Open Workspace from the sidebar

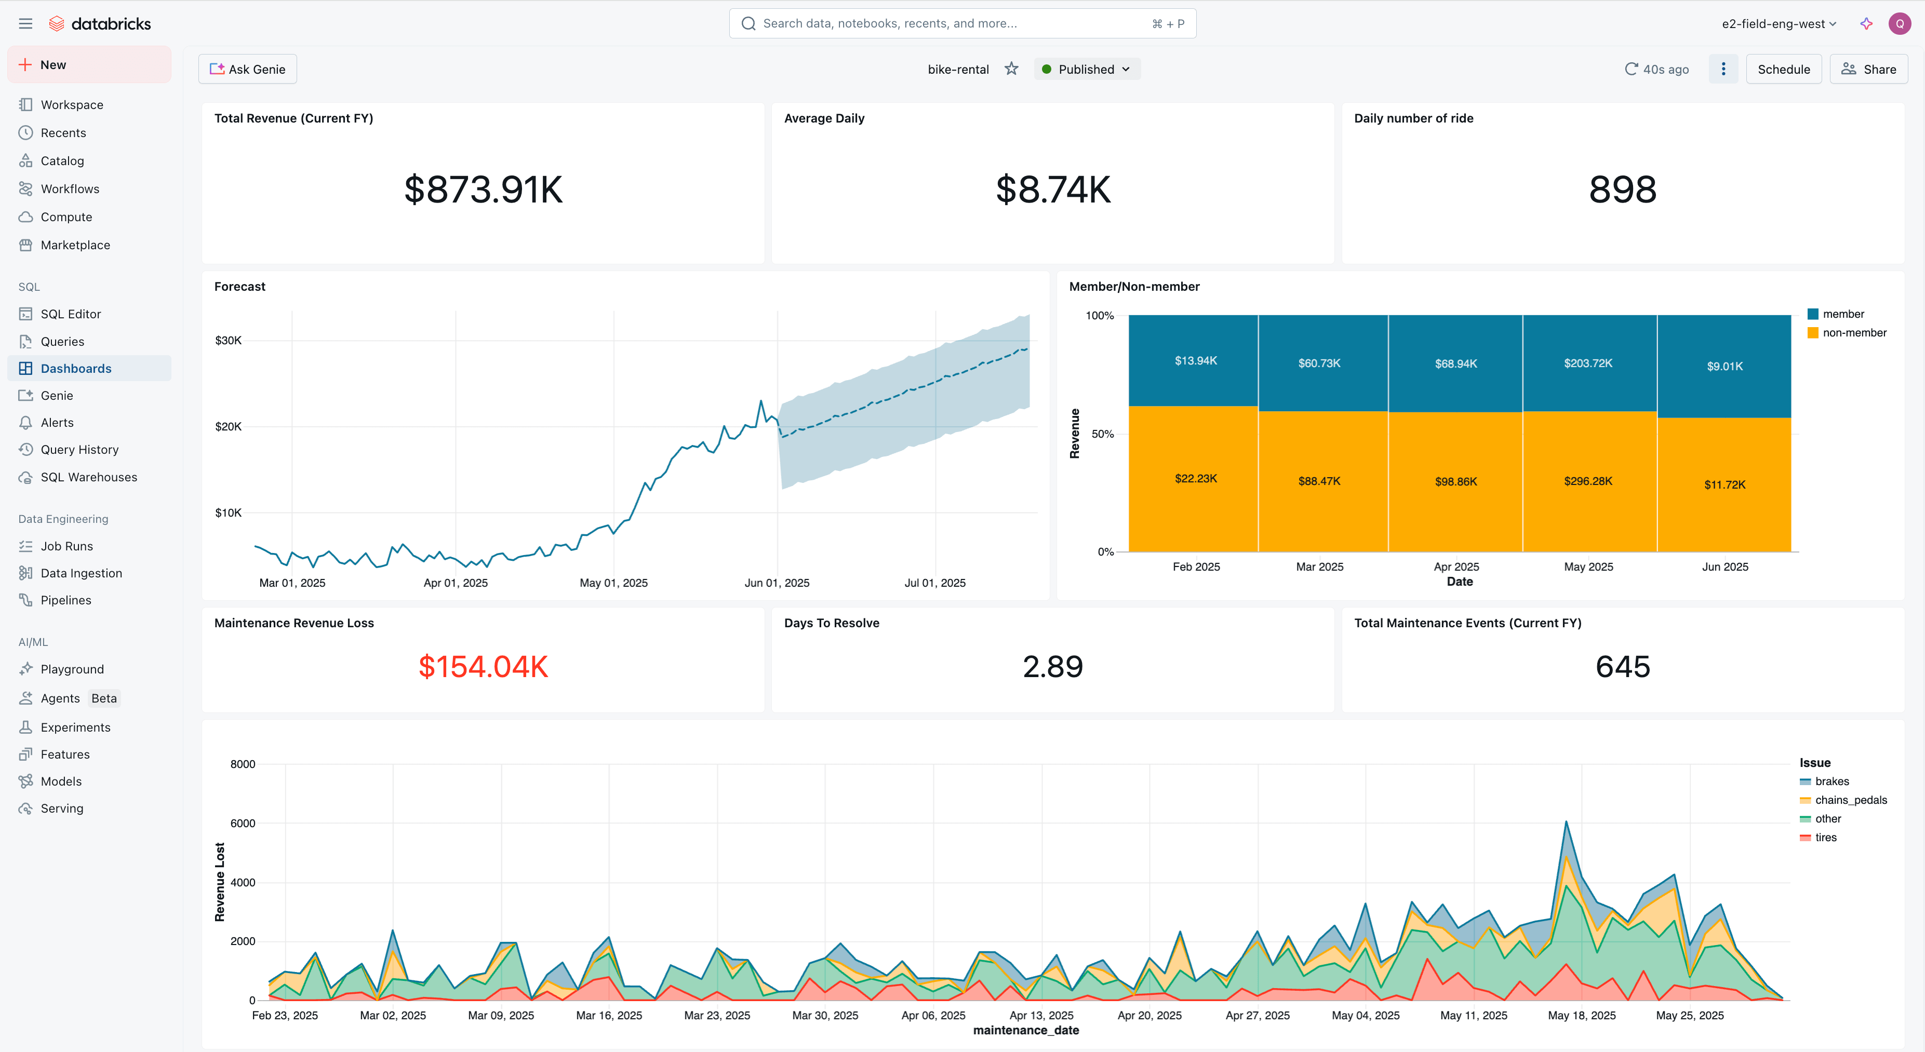[72, 104]
